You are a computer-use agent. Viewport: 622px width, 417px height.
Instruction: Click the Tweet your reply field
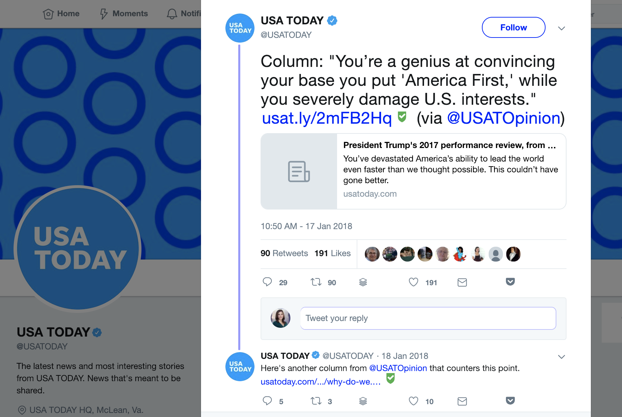pyautogui.click(x=428, y=318)
